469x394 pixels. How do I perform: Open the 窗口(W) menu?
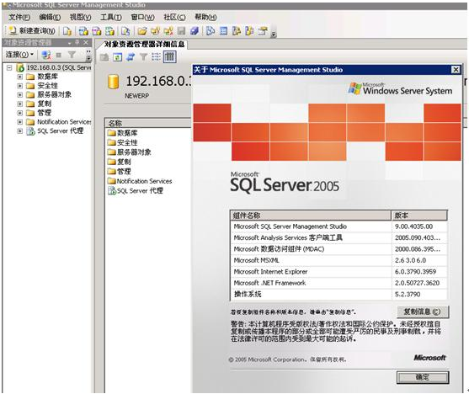pyautogui.click(x=142, y=17)
